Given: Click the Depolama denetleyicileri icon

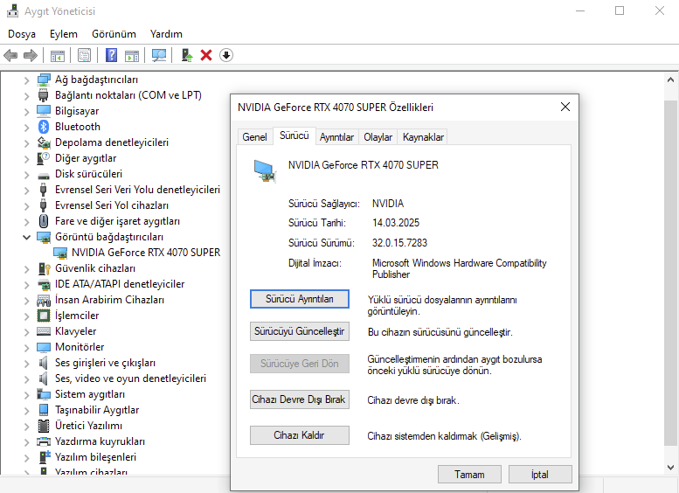Looking at the screenshot, I should tap(44, 142).
